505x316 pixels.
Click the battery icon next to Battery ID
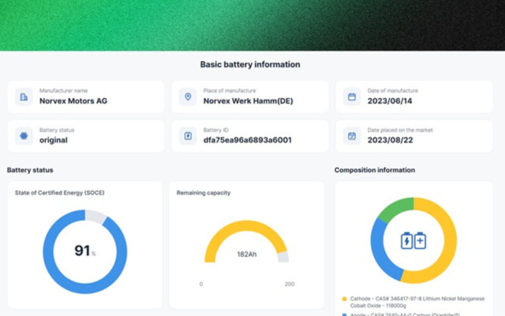187,136
